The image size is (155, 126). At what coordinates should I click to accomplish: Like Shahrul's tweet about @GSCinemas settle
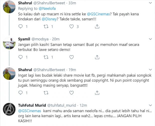pyautogui.click(x=71, y=26)
